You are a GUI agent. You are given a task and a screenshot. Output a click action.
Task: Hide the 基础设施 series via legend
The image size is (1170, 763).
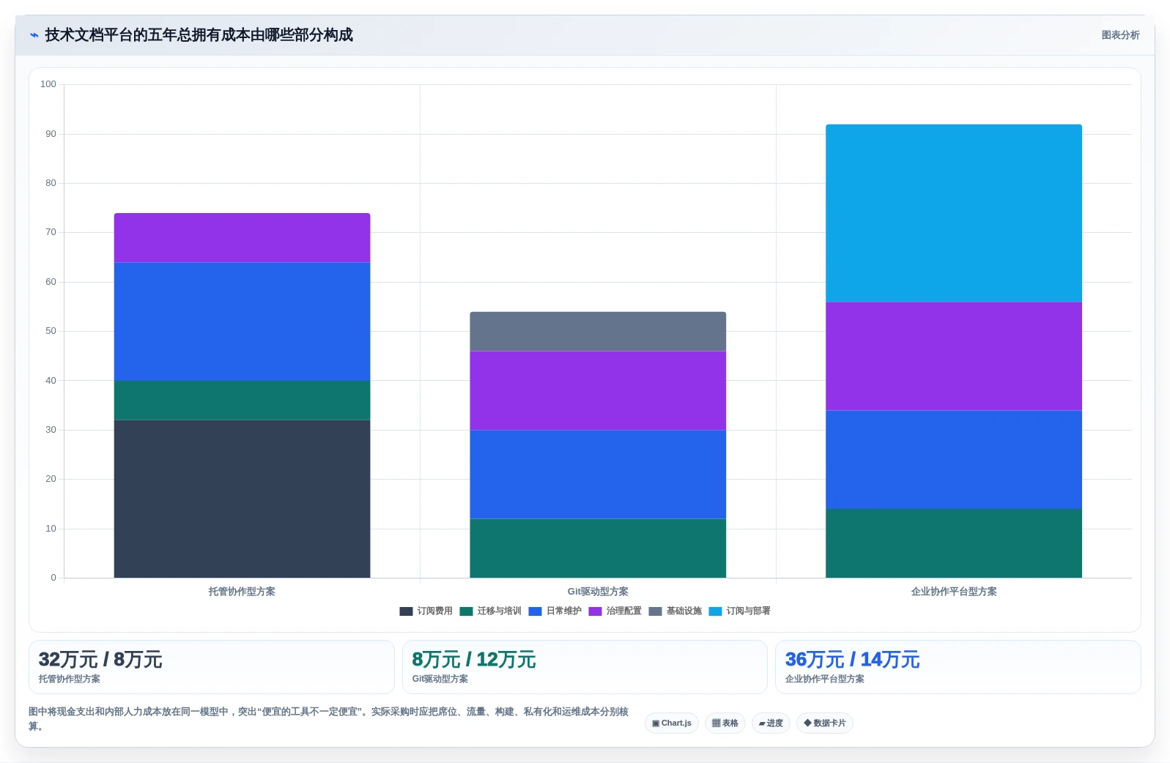tap(675, 611)
